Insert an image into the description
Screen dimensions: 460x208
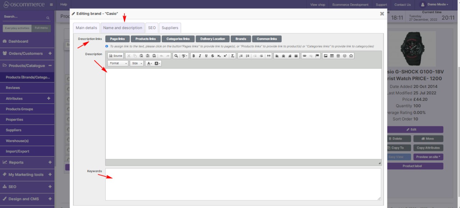326,56
